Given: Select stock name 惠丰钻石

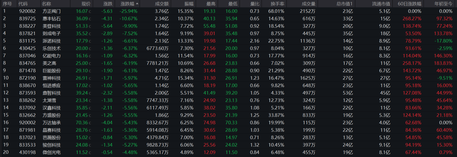Looking at the screenshot, I should pyautogui.click(x=52, y=19).
